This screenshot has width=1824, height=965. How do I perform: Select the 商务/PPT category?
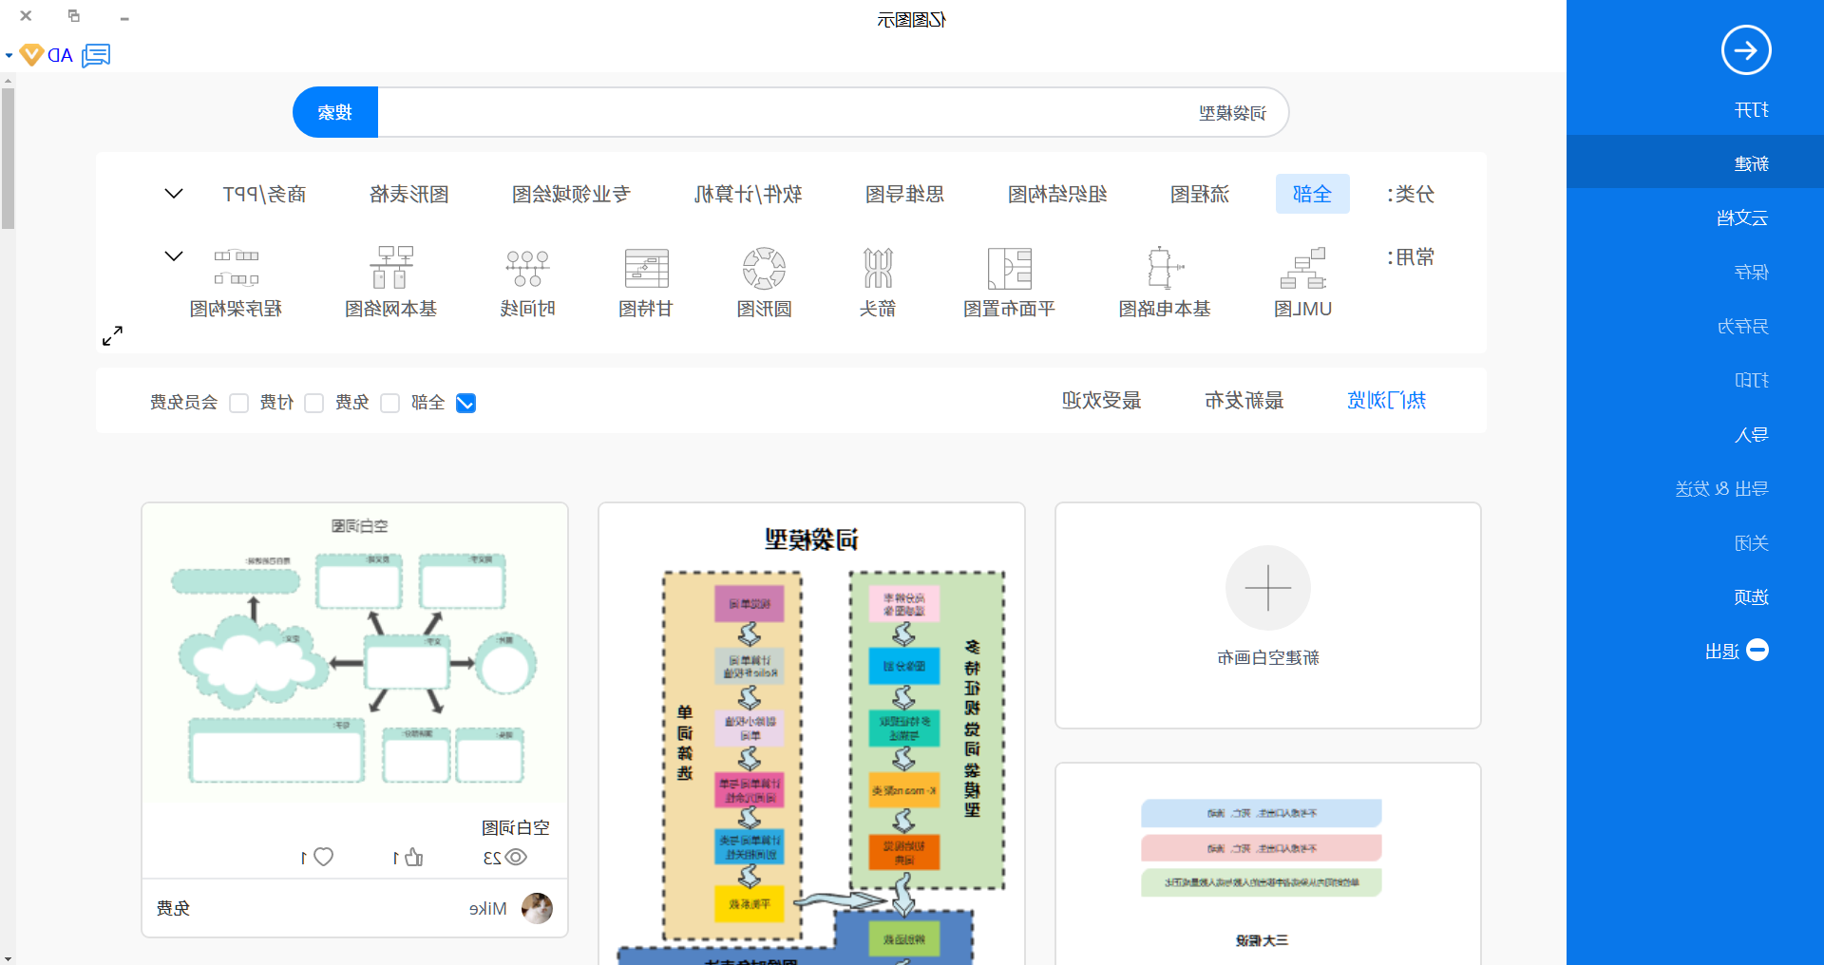[x=264, y=194]
